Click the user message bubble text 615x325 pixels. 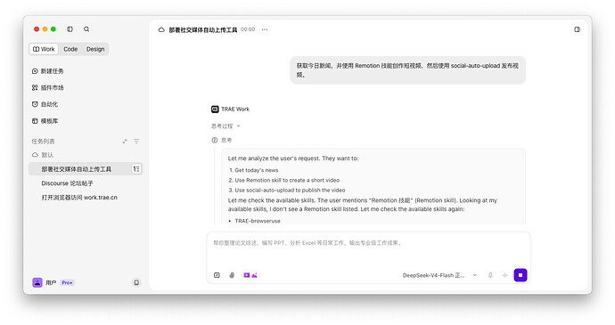[407, 70]
